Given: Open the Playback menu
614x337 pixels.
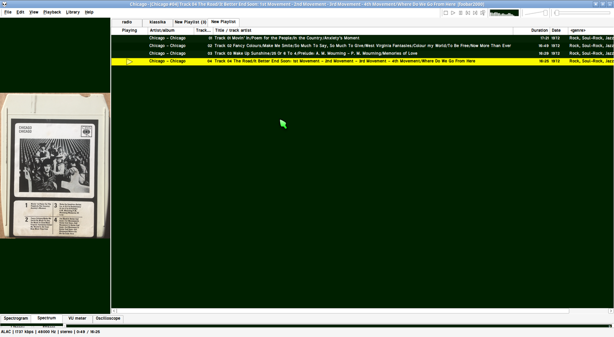Looking at the screenshot, I should pyautogui.click(x=52, y=12).
